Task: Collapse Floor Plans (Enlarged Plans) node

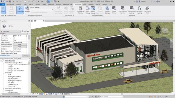Action: point(4,63)
